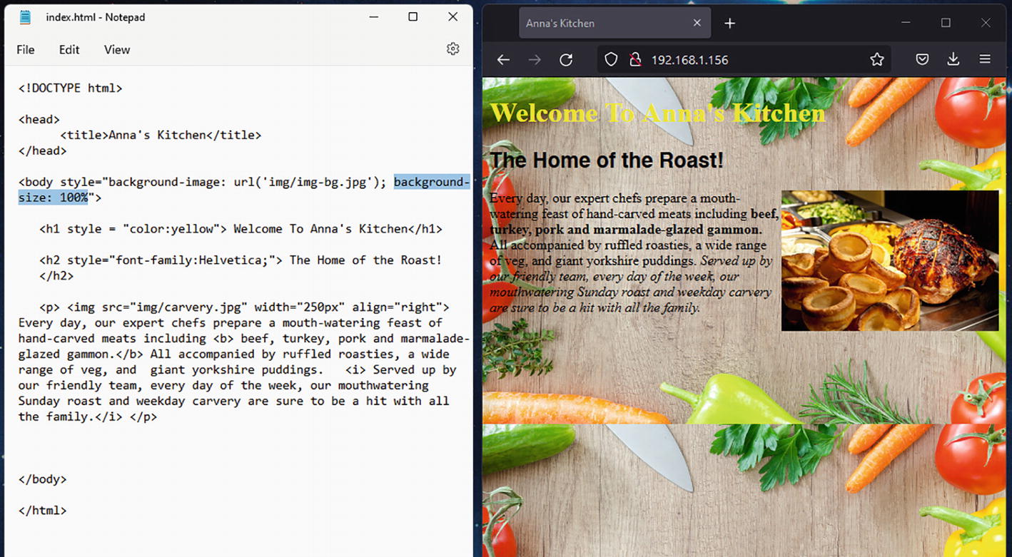Open the Save to Pocket icon
Viewport: 1012px width, 557px height.
click(x=922, y=60)
